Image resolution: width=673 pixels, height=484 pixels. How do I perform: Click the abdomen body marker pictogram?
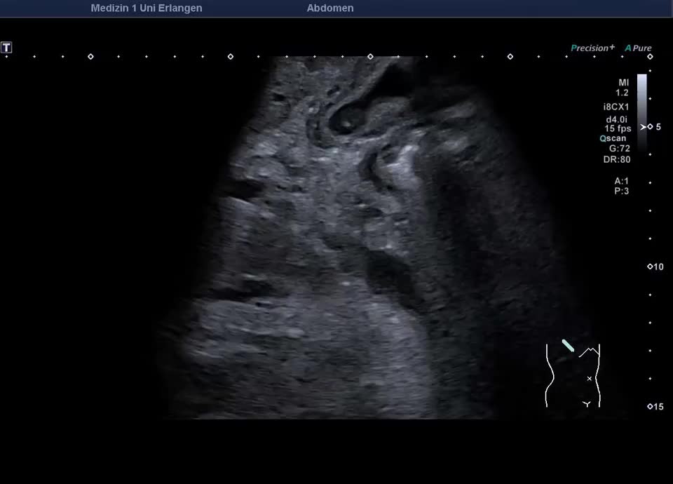click(x=573, y=375)
